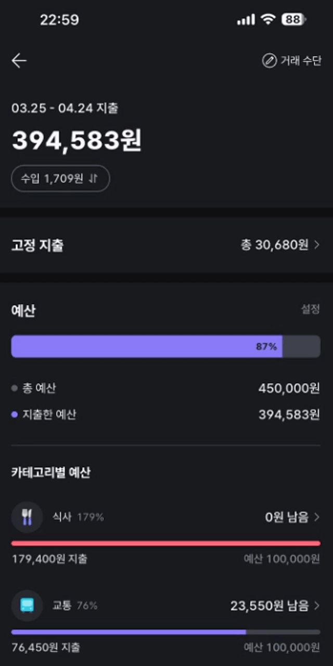Expand 식사 category via 0원 남음 chevron
Viewport: 333px width, 666px height.
(317, 517)
